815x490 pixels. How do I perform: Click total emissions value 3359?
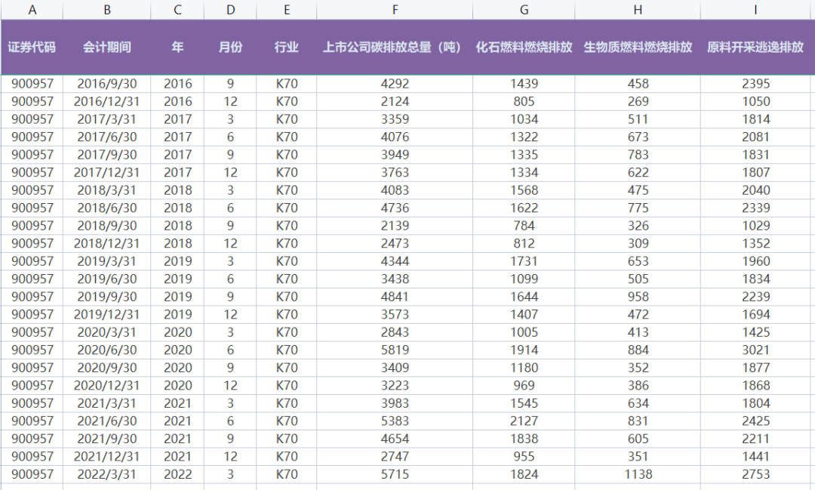point(395,119)
